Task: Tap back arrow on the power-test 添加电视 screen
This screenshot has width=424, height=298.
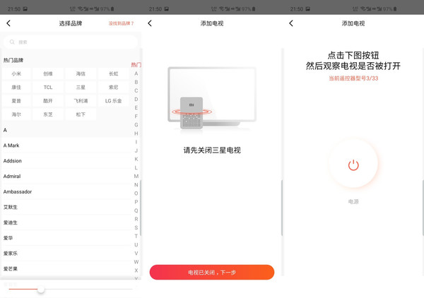Action: (x=291, y=23)
